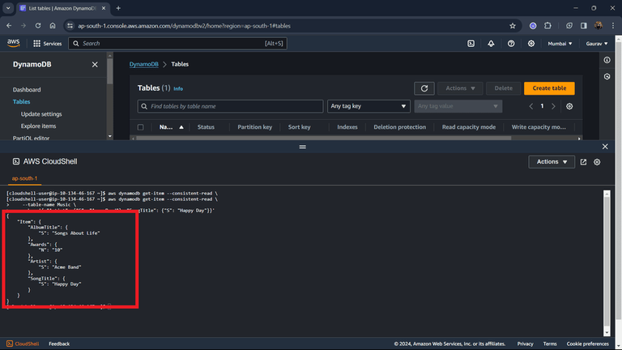This screenshot has width=622, height=350.
Task: Launch CloudShell from top navigation icon
Action: pyautogui.click(x=471, y=44)
